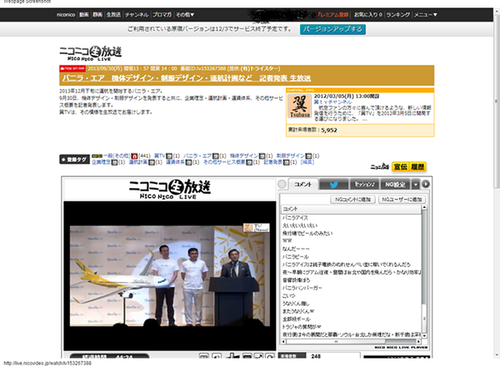Open the 企業理念 tag

click(101, 162)
